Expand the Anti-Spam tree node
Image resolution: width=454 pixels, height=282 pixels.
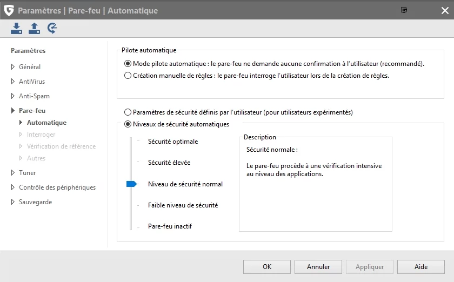(13, 96)
